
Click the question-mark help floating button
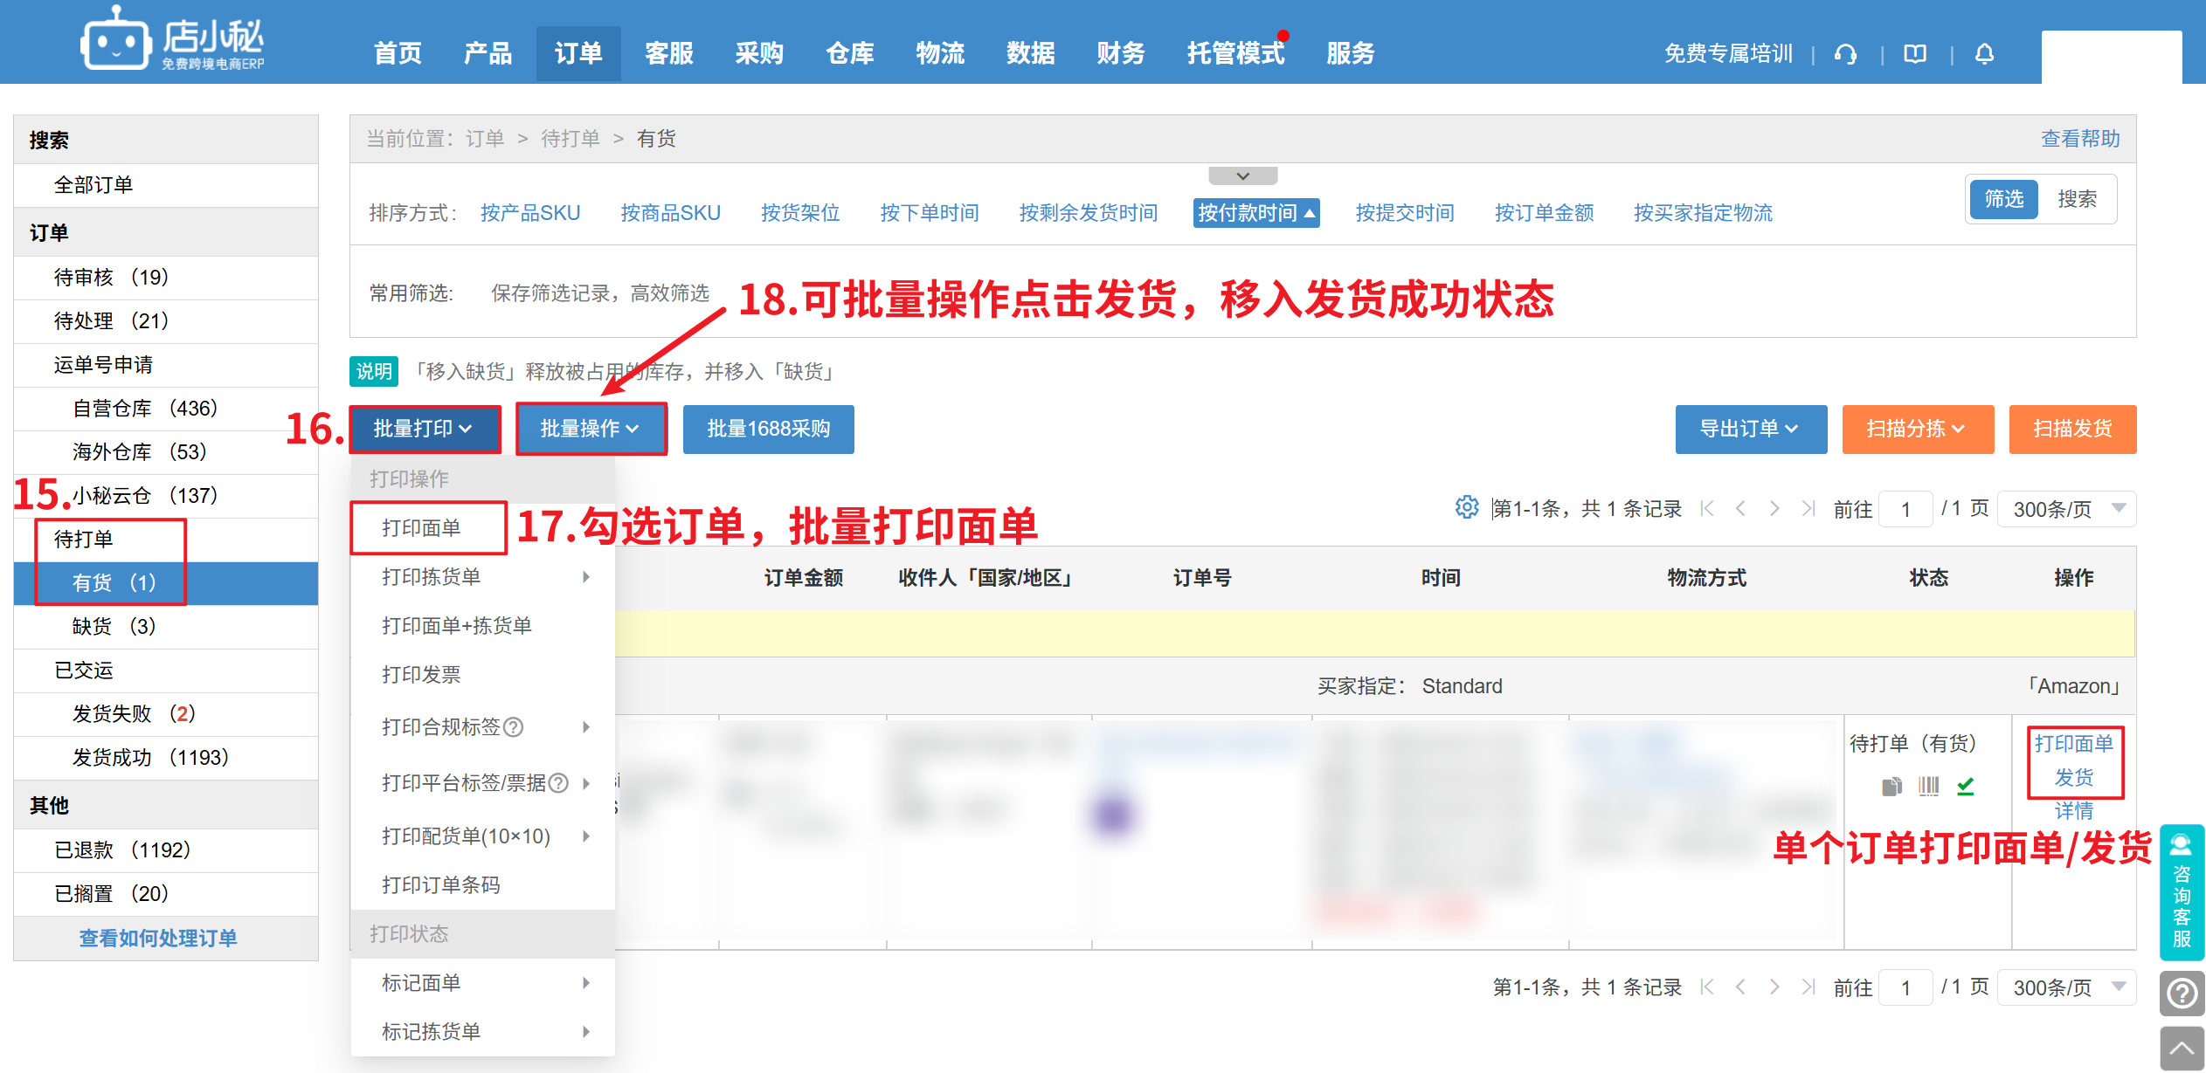click(2182, 994)
